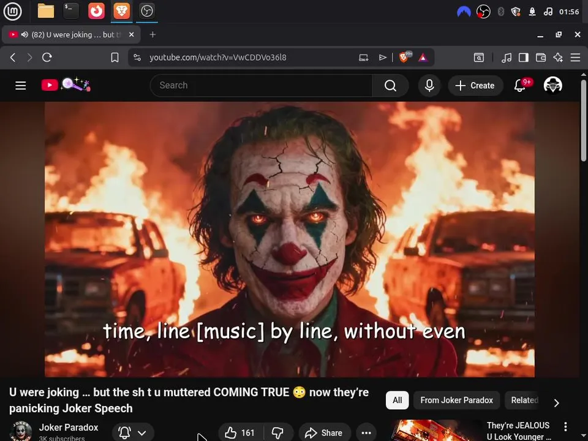
Task: Click the video title text
Action: click(189, 400)
